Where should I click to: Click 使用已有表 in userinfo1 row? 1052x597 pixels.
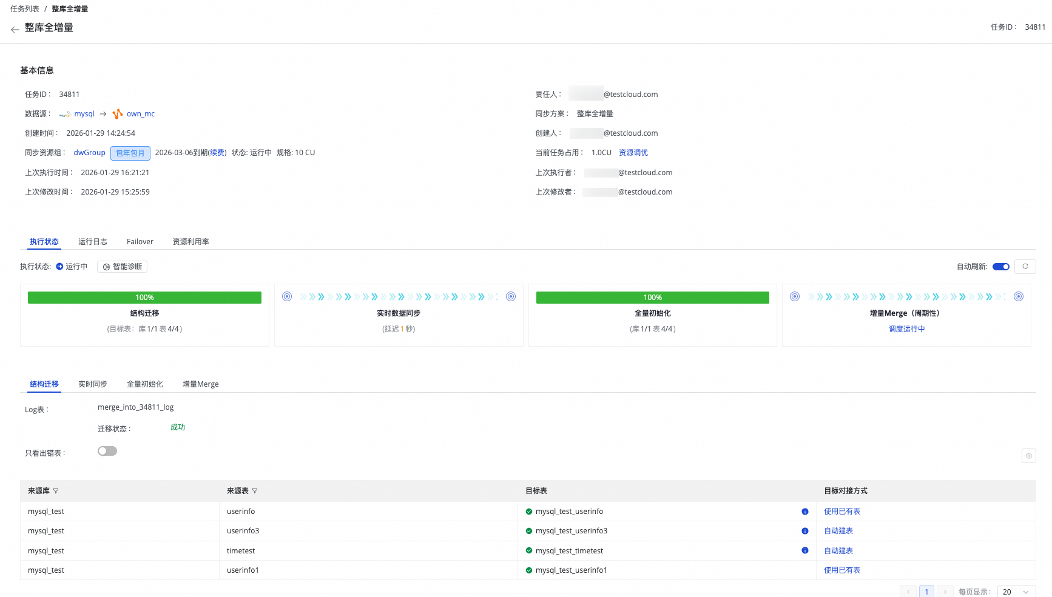[842, 570]
